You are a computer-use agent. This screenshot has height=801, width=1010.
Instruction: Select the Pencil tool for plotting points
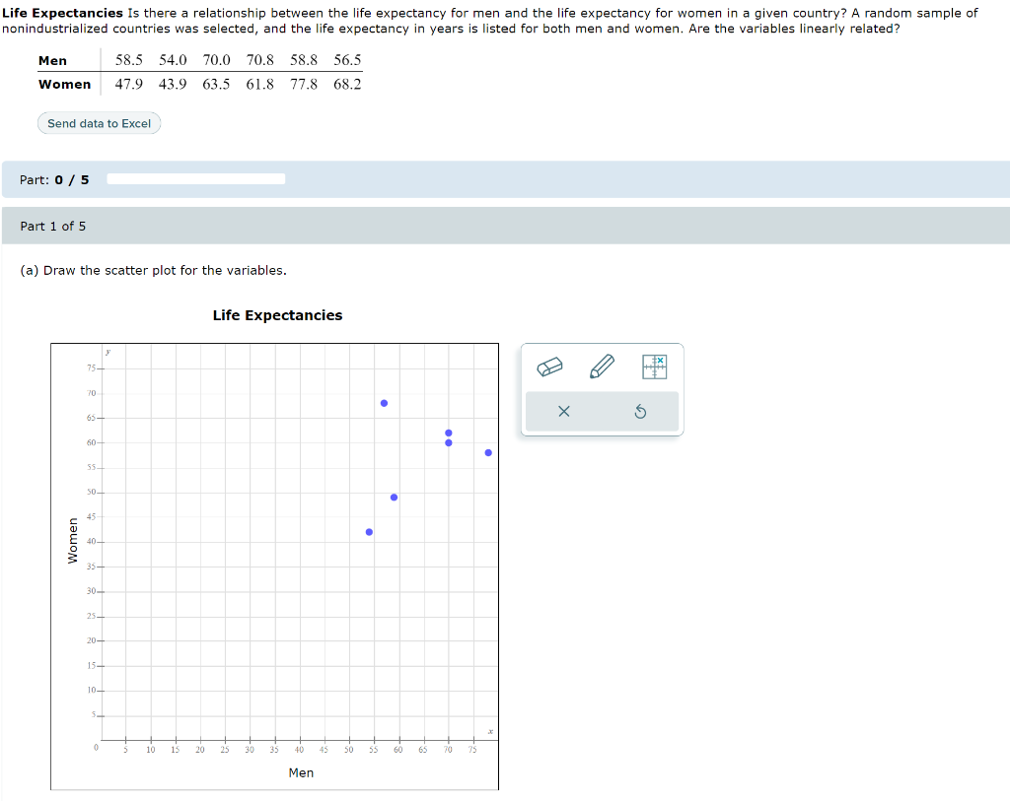click(603, 366)
